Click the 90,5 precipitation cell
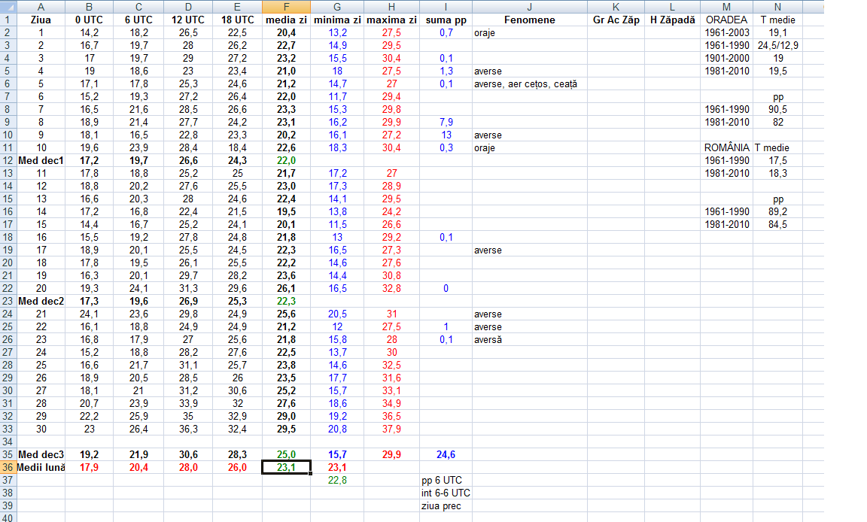This screenshot has width=867, height=522. 777,109
